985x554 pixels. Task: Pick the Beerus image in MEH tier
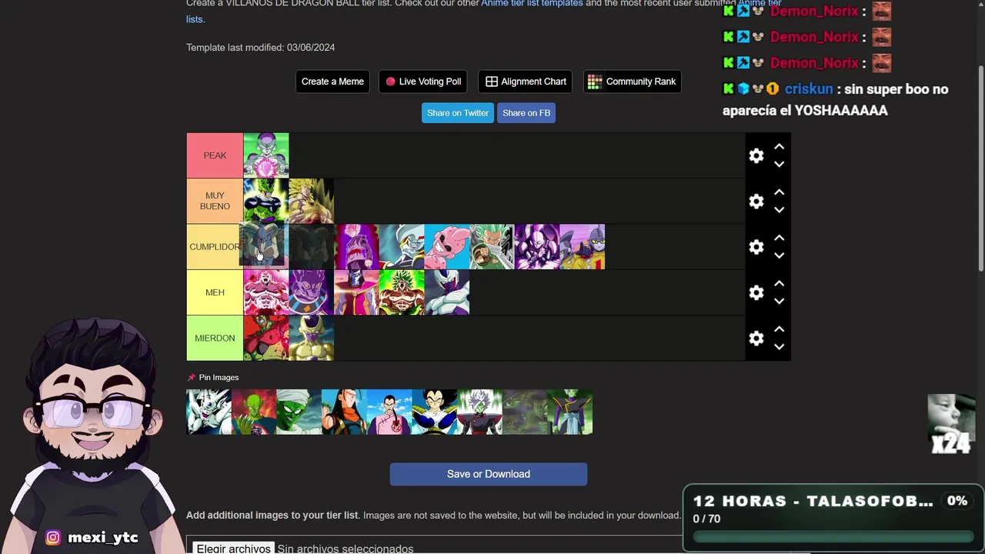[311, 292]
